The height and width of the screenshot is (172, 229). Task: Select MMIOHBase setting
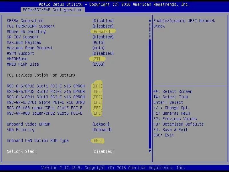pos(17,59)
